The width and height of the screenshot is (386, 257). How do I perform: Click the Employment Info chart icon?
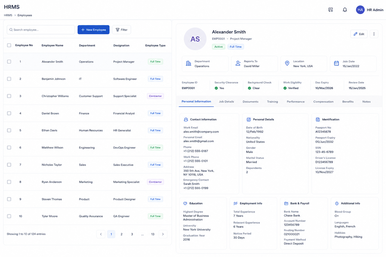coord(236,203)
